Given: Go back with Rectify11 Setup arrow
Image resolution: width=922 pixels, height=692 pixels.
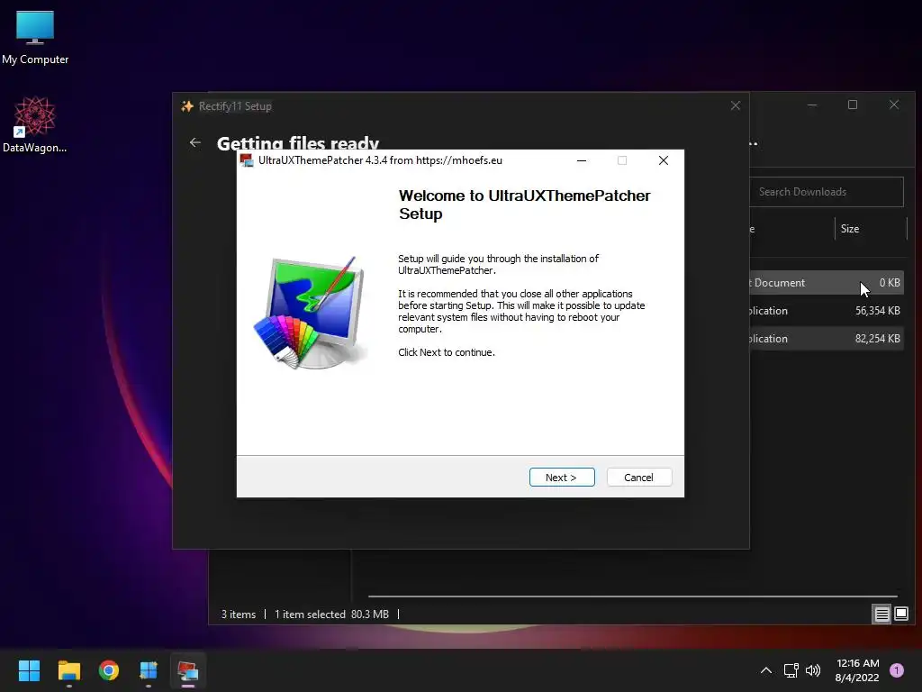Looking at the screenshot, I should [195, 142].
